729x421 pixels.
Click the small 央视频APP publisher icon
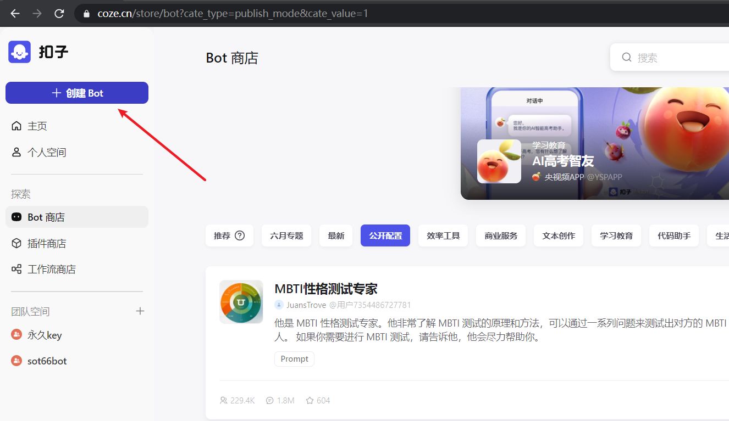537,177
